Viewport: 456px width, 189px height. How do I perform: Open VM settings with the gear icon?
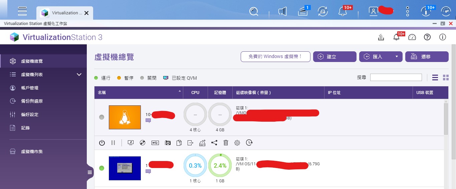click(x=237, y=143)
